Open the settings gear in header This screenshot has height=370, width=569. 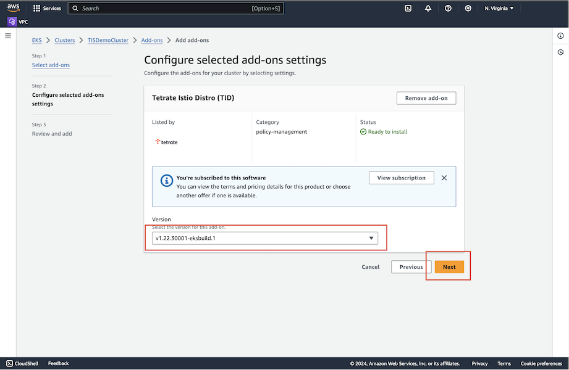(x=468, y=9)
